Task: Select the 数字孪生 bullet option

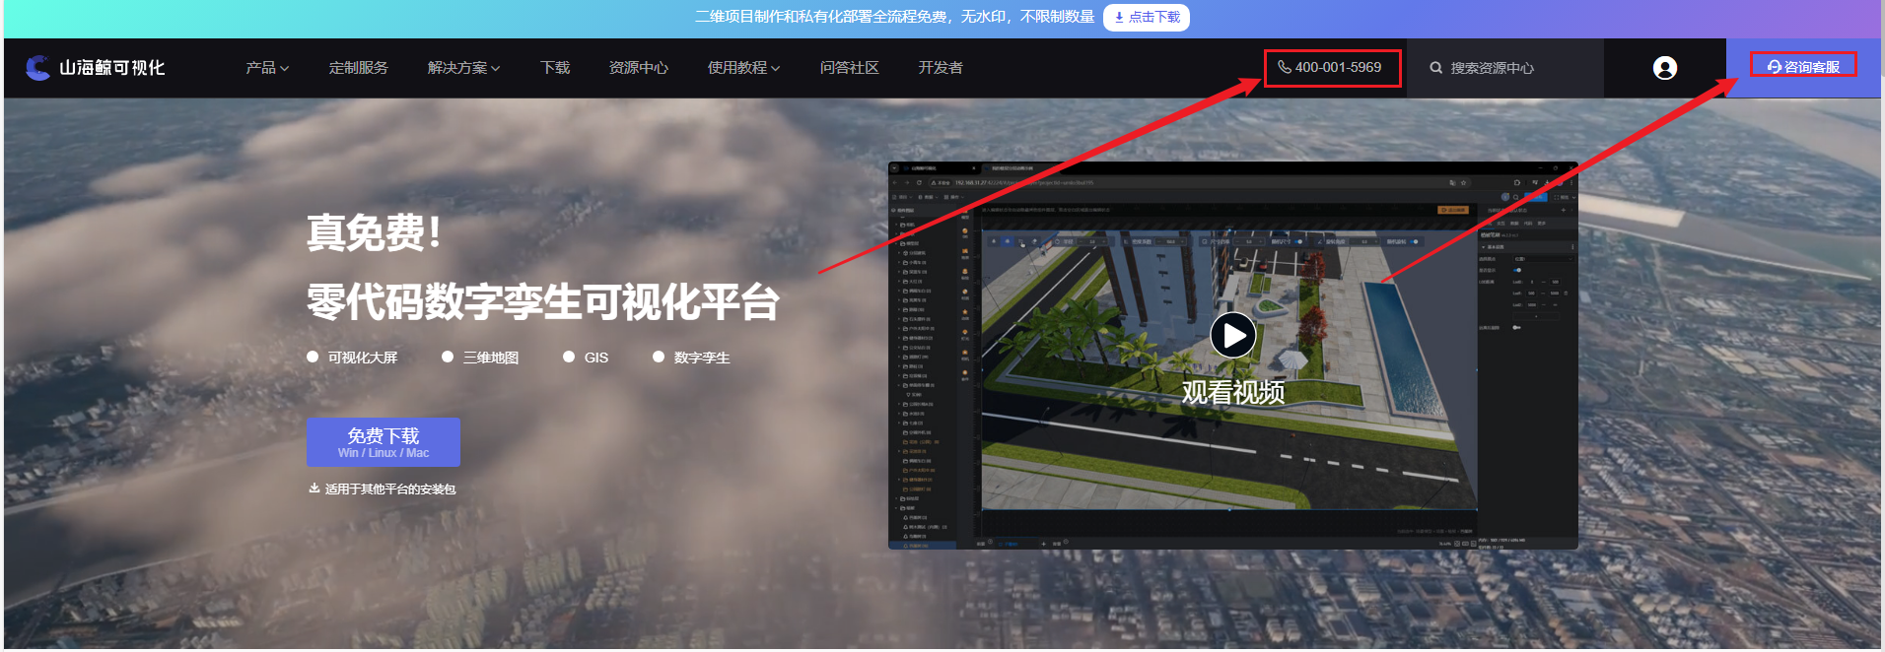Action: coord(659,358)
